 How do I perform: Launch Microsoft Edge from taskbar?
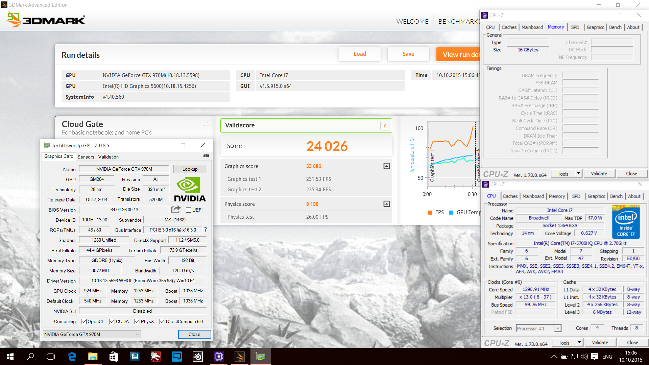coord(72,357)
